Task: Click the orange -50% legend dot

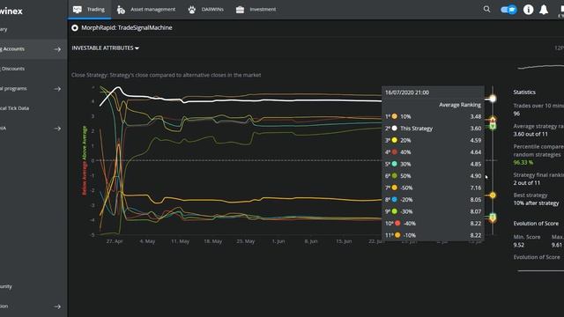Action: click(395, 188)
